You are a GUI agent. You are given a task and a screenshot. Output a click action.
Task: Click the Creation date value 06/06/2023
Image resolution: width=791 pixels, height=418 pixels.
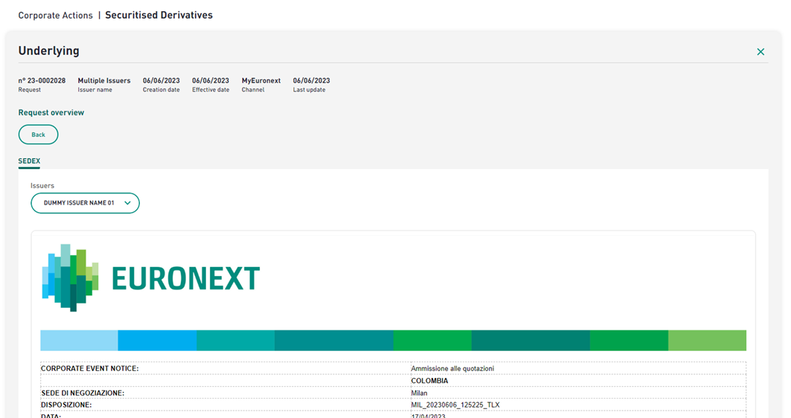click(x=161, y=80)
